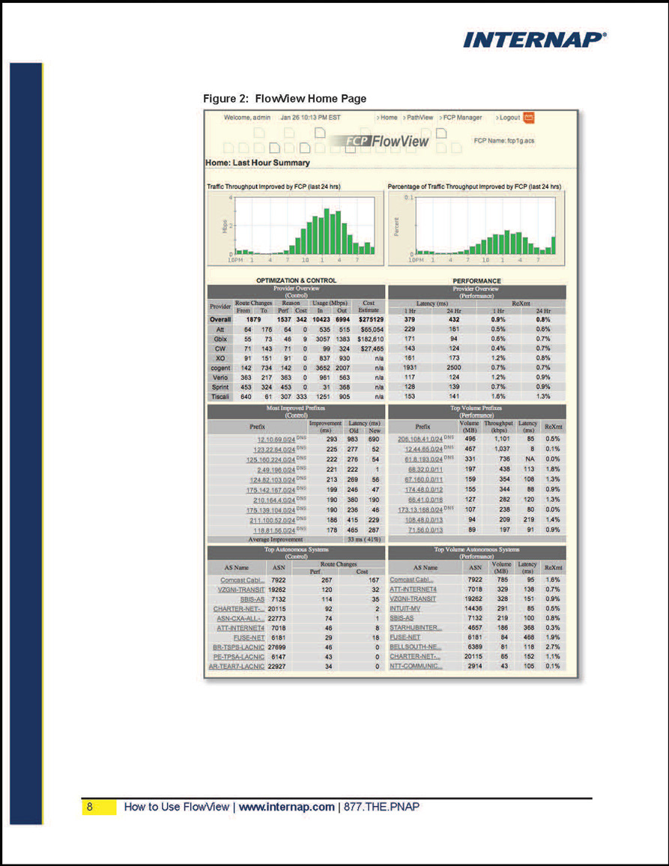The width and height of the screenshot is (669, 866).
Task: Open the NTT-COMMUNIC... AS link
Action: [x=416, y=666]
